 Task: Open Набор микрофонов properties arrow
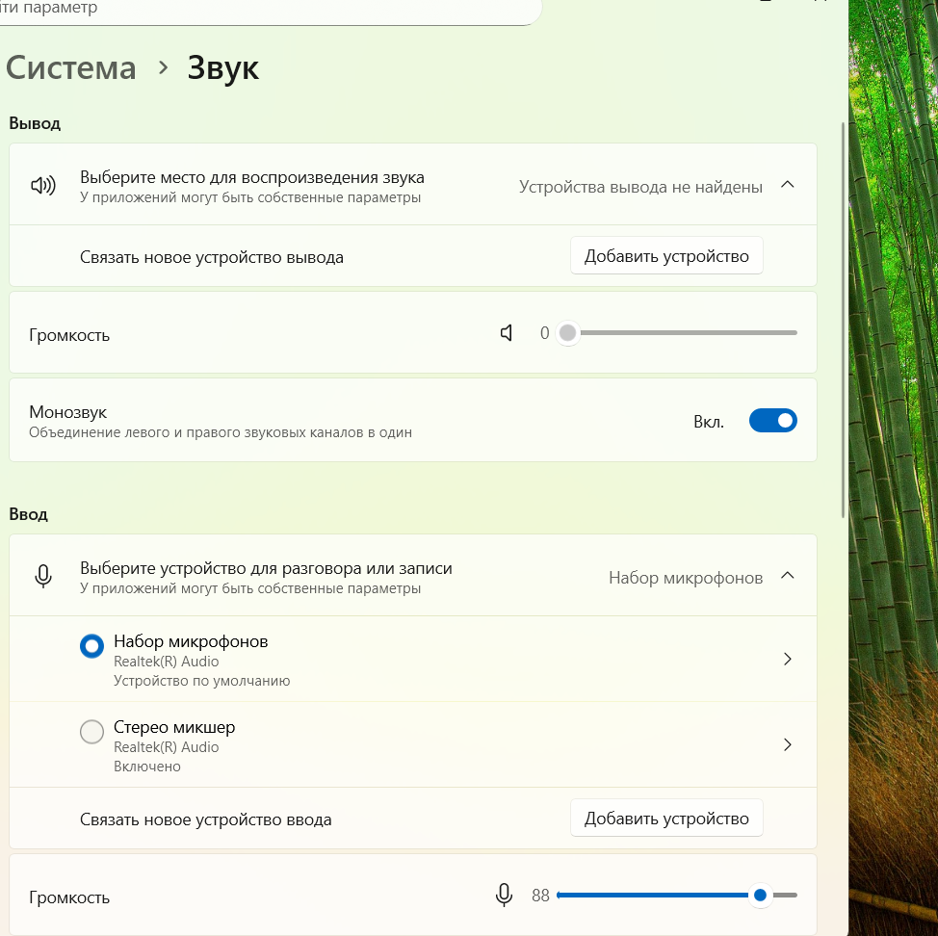(788, 659)
